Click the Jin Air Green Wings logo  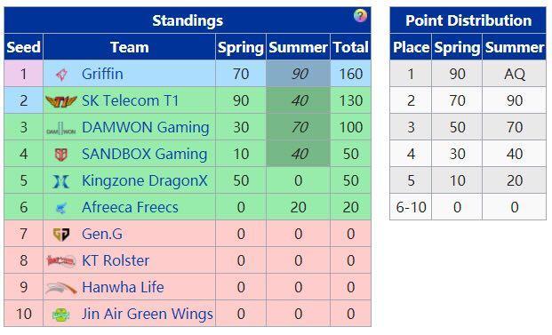pyautogui.click(x=61, y=315)
